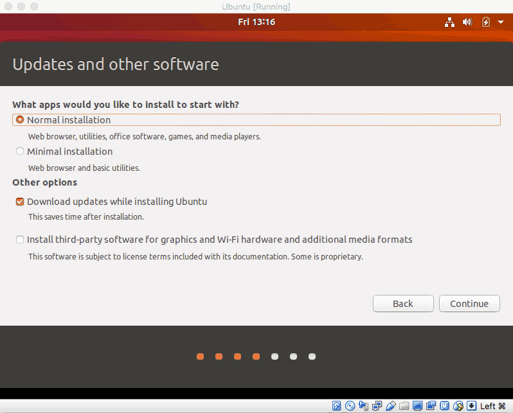Open the recording status icon
The image size is (513, 413).
[x=431, y=406]
